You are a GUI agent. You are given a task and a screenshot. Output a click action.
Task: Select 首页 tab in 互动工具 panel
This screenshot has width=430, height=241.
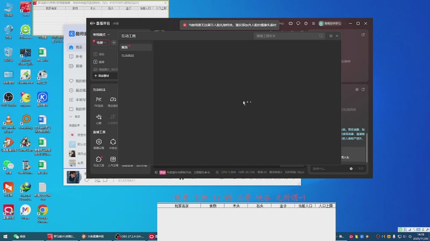click(135, 47)
